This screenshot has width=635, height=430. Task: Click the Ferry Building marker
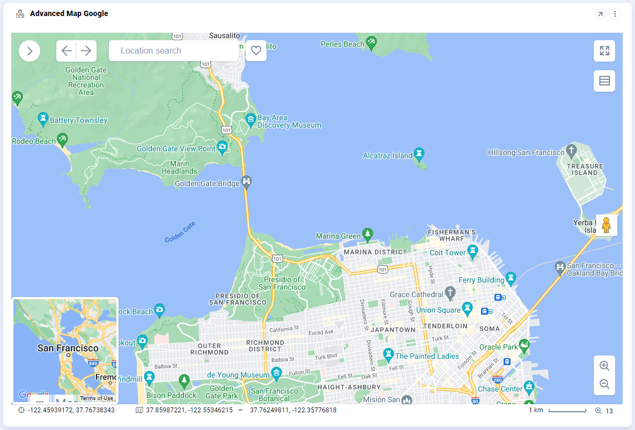coord(511,278)
